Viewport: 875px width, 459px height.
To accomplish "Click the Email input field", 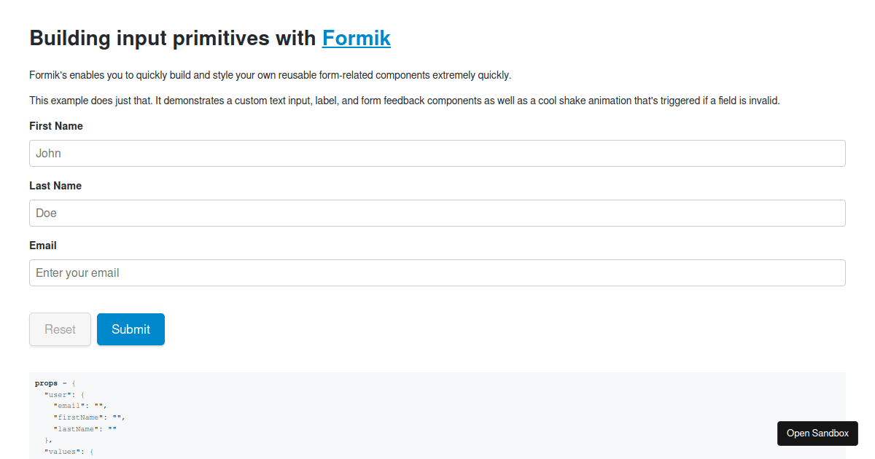I will click(x=437, y=272).
